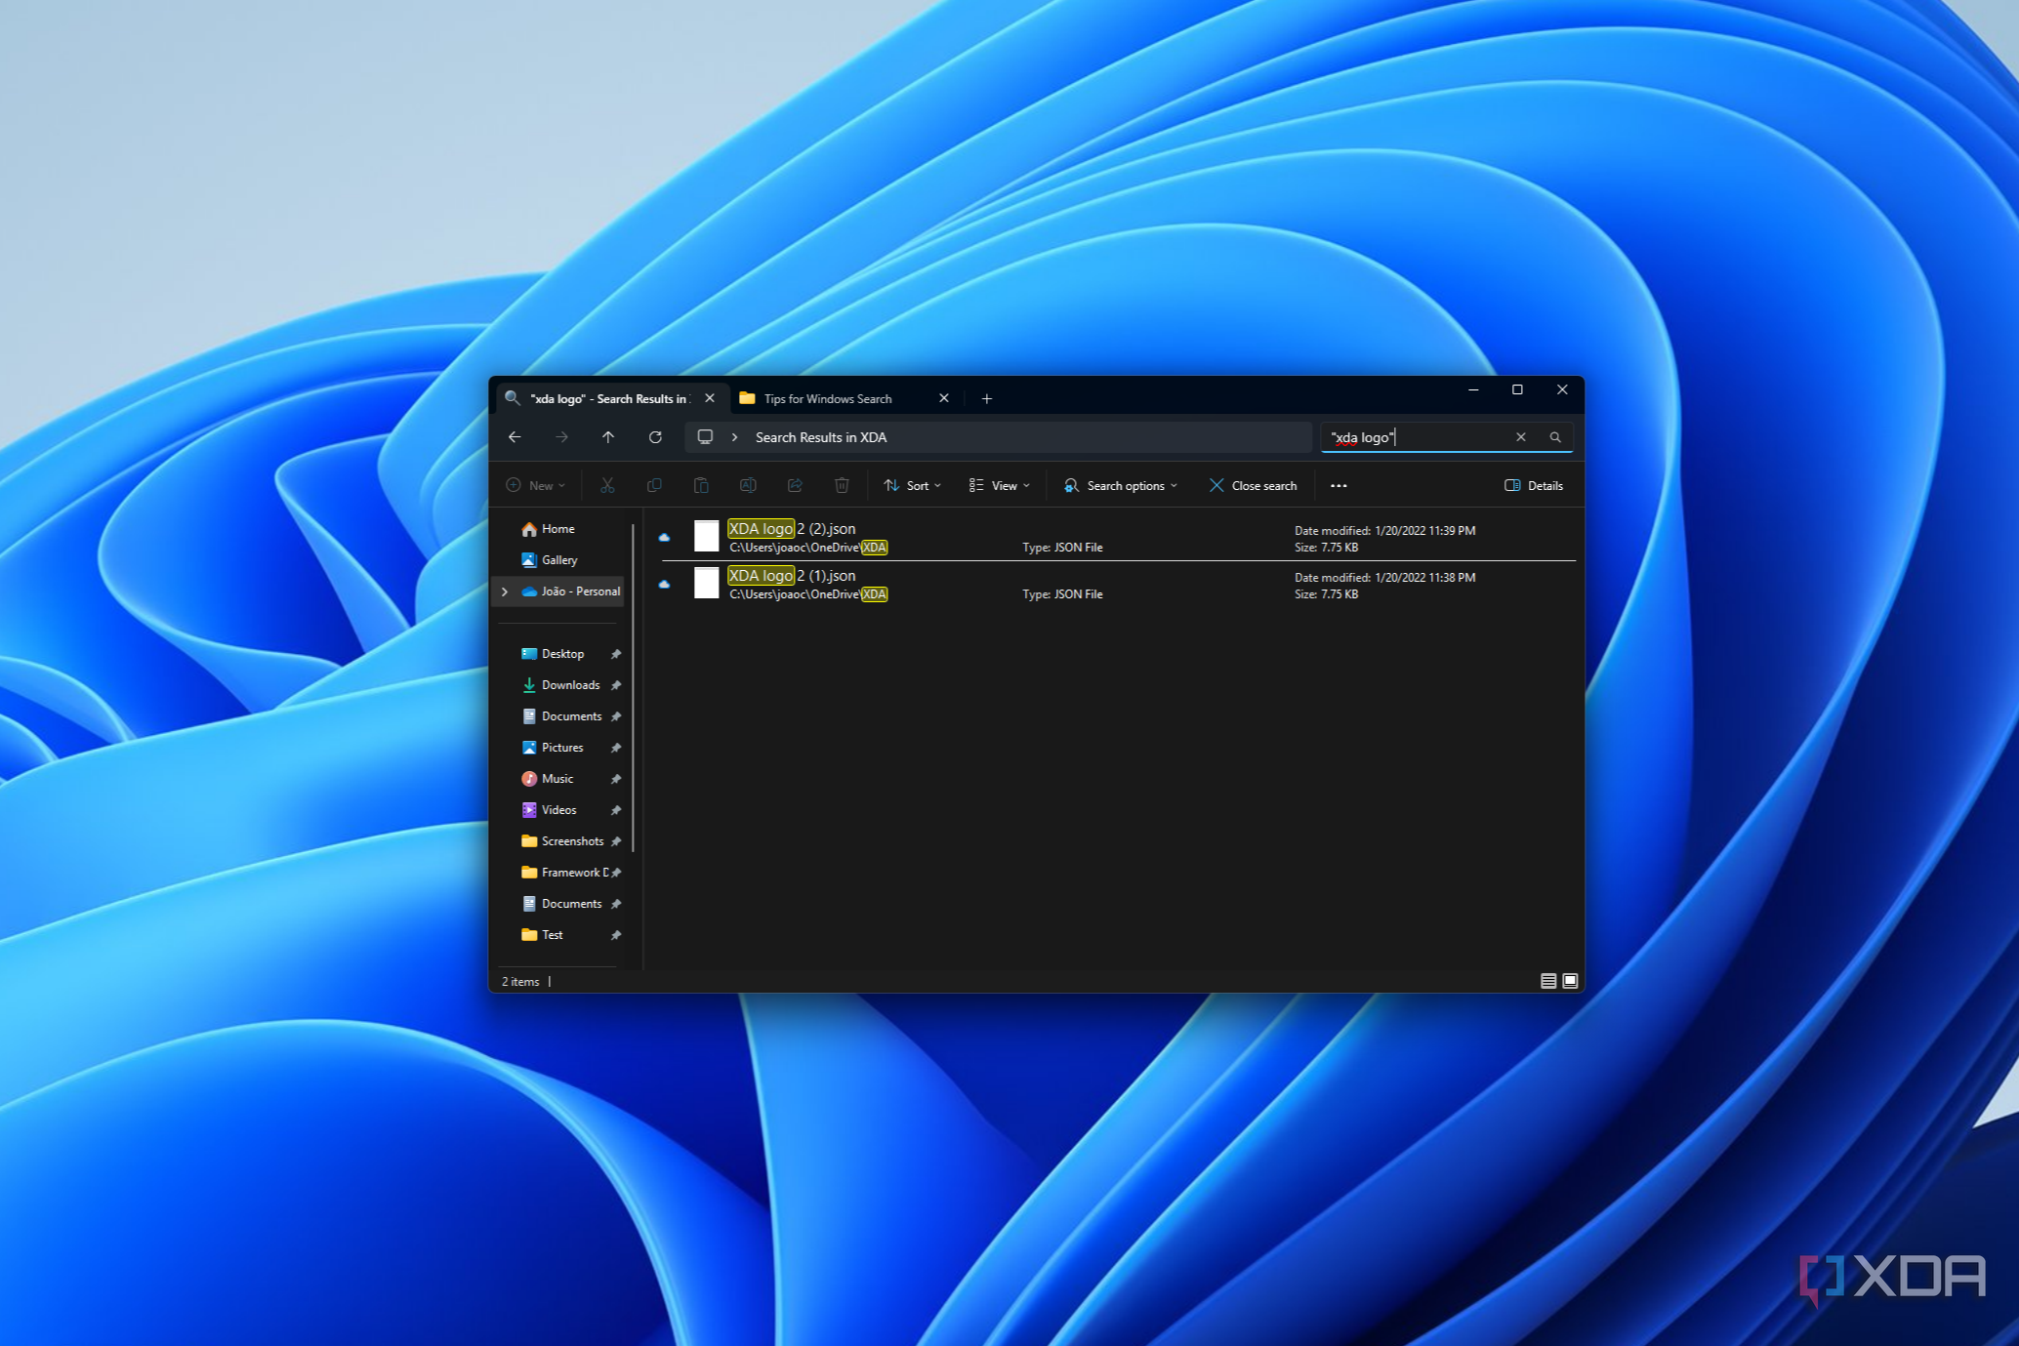2019x1346 pixels.
Task: Go back to the previous folder
Action: click(515, 437)
